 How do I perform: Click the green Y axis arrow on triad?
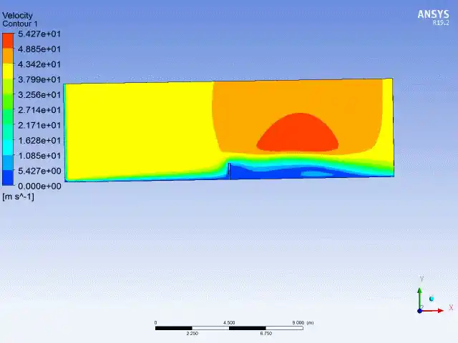pos(420,297)
